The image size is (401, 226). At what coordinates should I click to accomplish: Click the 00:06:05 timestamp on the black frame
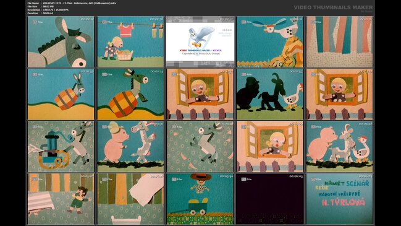296,176
